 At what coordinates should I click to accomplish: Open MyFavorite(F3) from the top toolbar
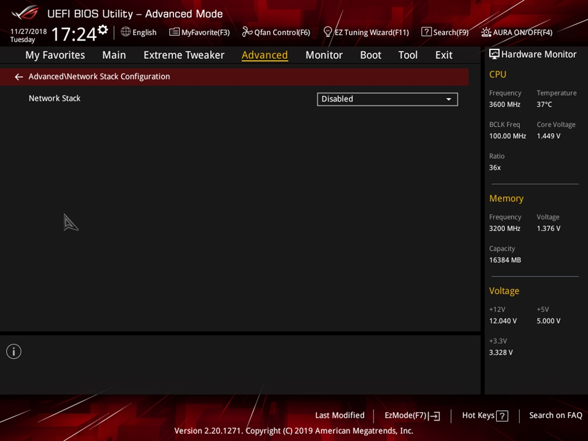pyautogui.click(x=199, y=32)
